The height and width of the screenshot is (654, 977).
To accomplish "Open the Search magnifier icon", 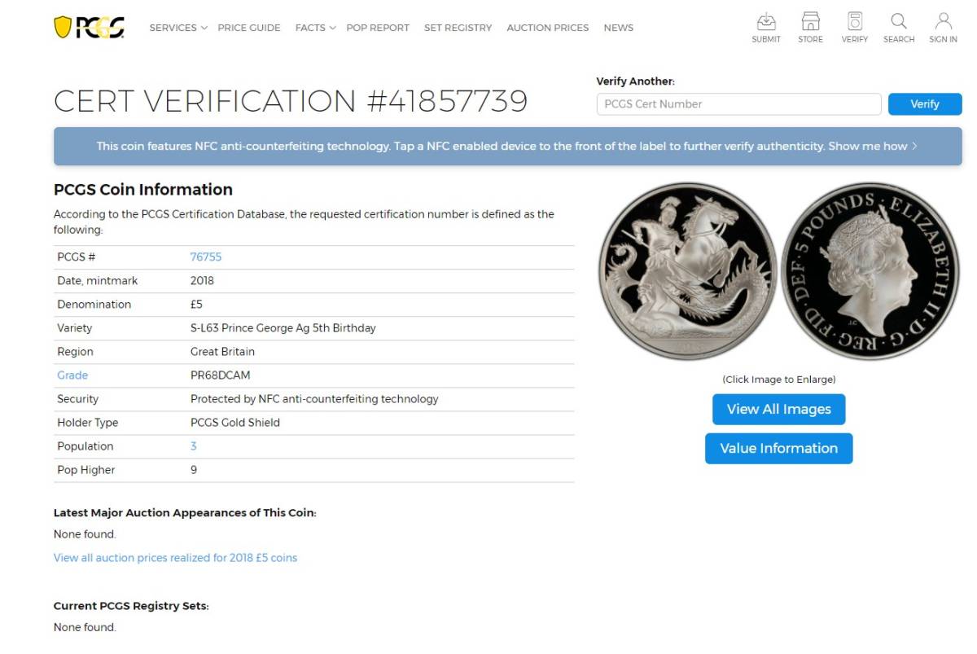I will click(x=899, y=22).
